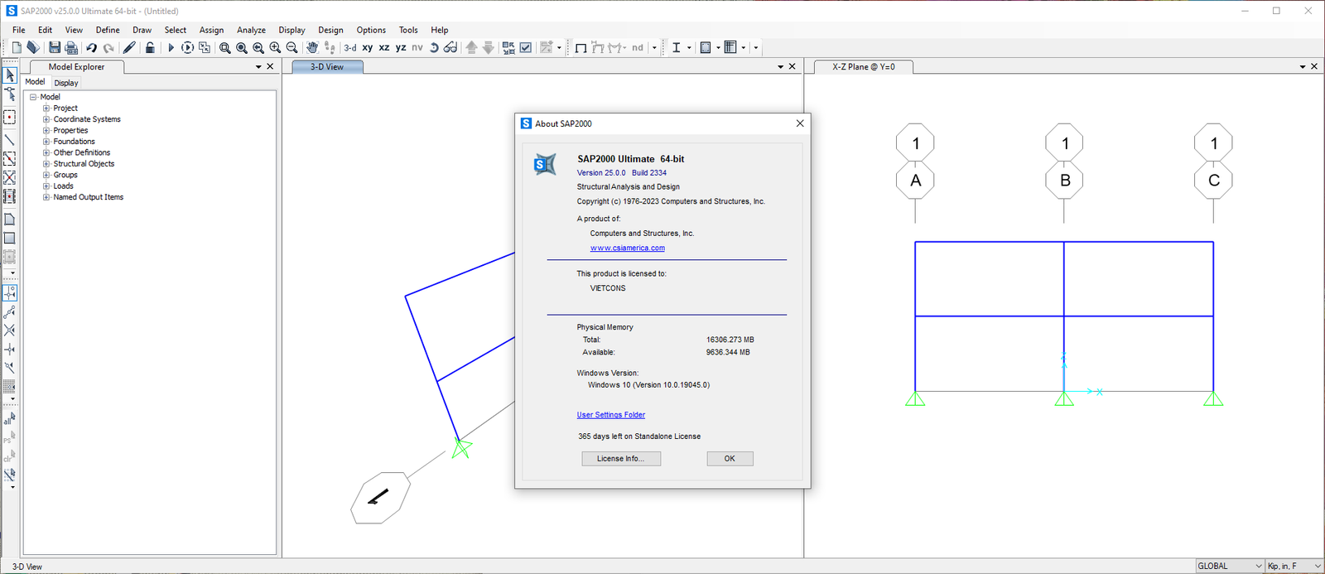Expand the Foundations tree node
This screenshot has height=574, width=1325.
[x=46, y=142]
